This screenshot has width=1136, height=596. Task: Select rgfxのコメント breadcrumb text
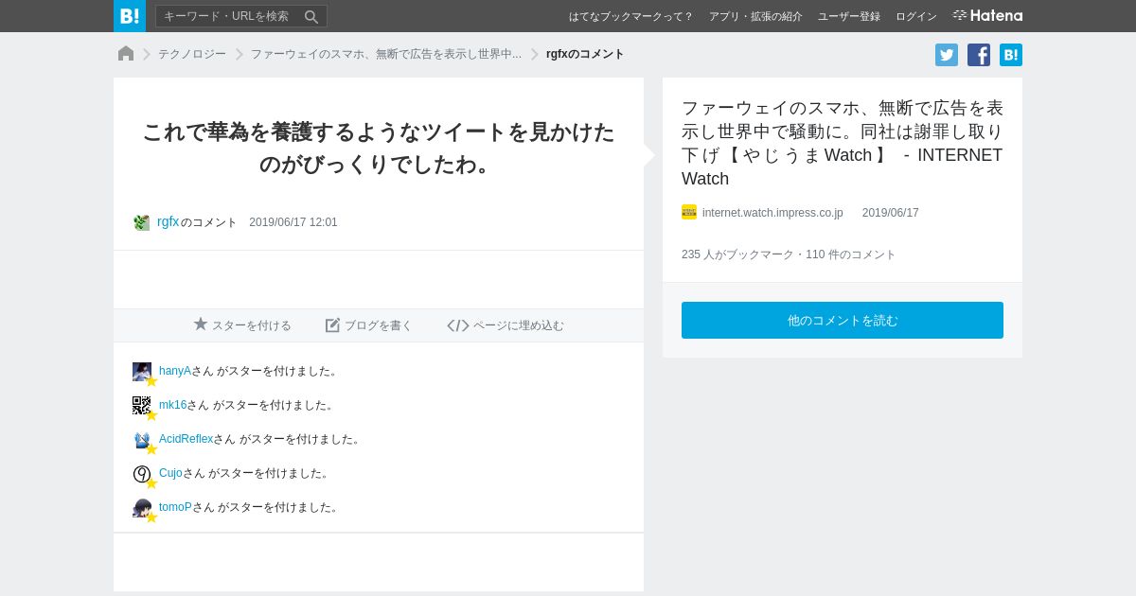[585, 54]
